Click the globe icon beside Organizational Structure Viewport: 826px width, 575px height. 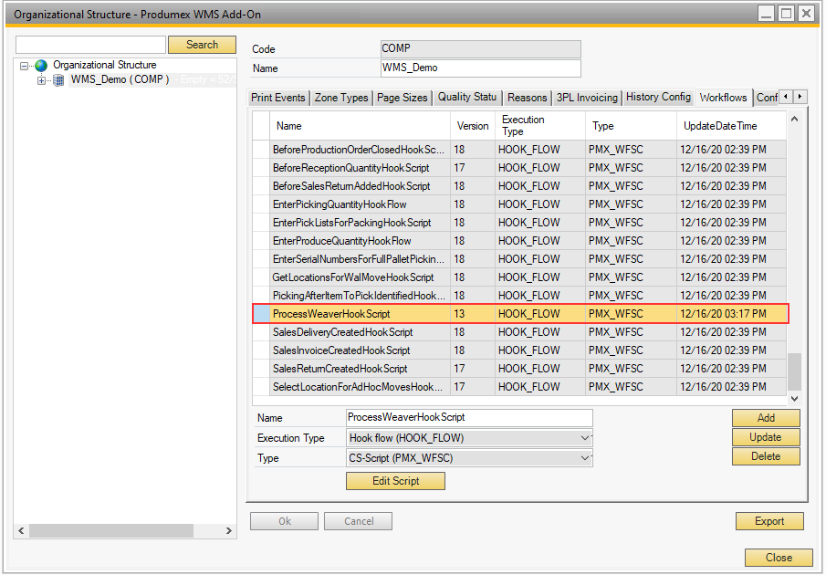click(40, 65)
